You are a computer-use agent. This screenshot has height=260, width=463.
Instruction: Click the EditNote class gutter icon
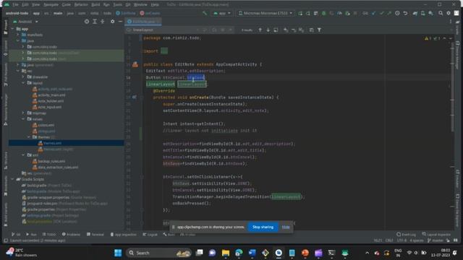[135, 64]
